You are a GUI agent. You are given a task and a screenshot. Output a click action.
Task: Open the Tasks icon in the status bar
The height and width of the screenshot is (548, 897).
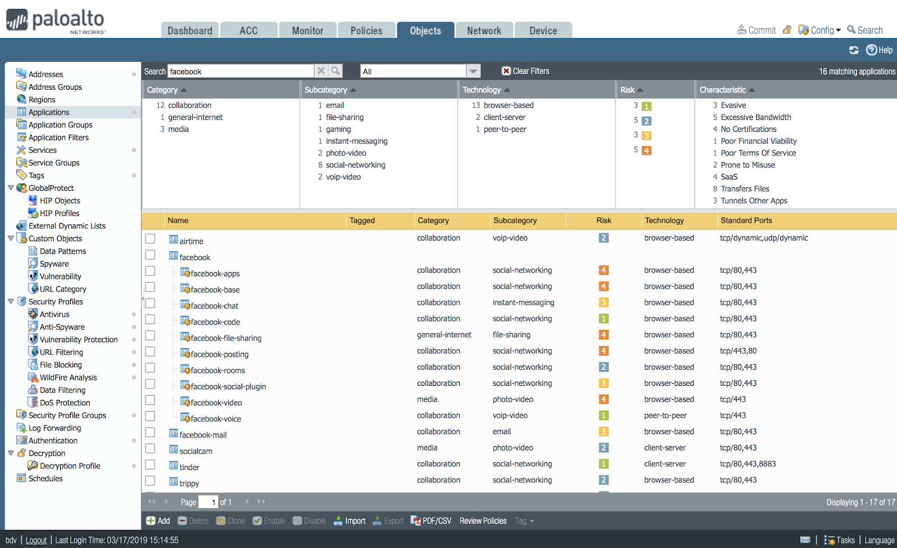tap(829, 540)
